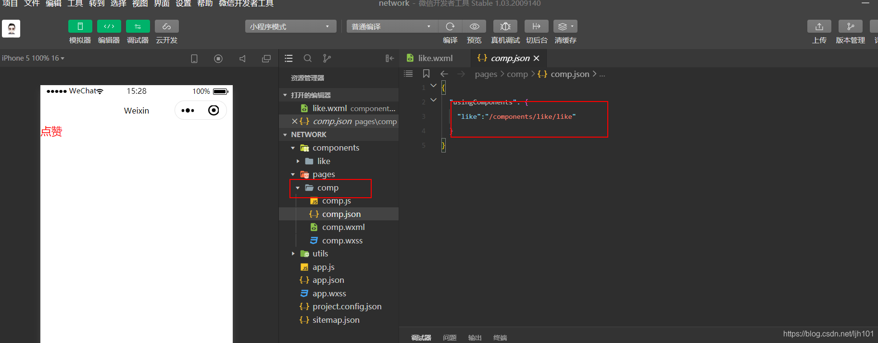
Task: Detach the simulator into separate window
Action: [266, 59]
